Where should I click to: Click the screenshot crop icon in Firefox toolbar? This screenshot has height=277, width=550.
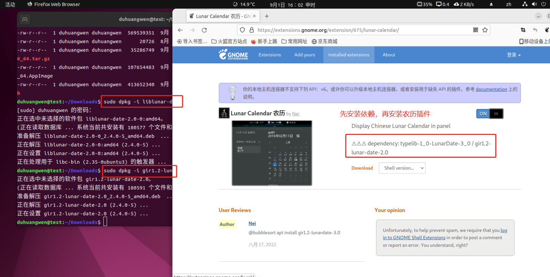523,30
